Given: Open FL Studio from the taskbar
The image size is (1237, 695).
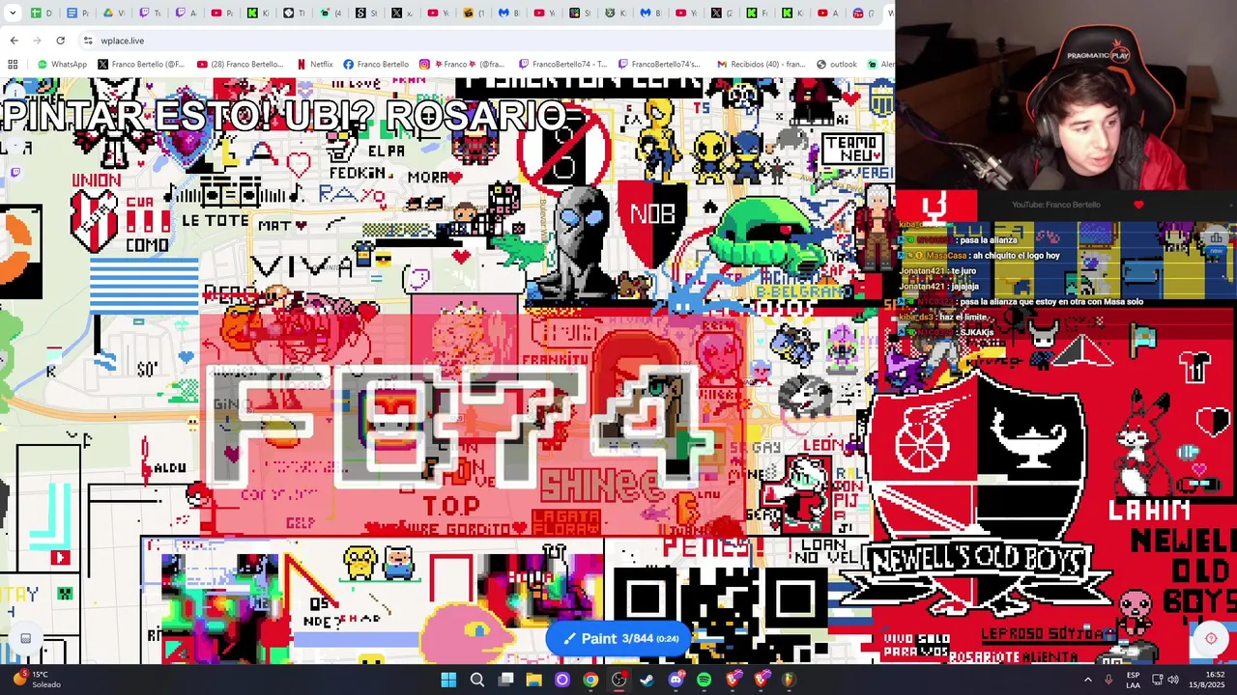Looking at the screenshot, I should coord(789,680).
